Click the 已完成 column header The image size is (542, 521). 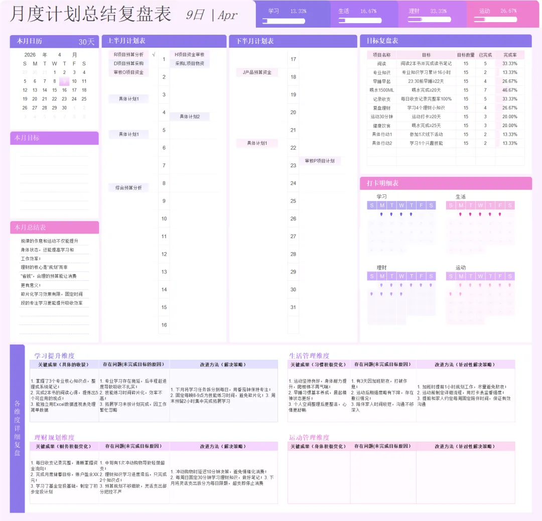(x=485, y=55)
